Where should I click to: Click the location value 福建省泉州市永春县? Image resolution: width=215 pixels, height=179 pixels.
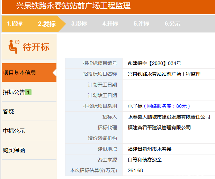(x=150, y=149)
